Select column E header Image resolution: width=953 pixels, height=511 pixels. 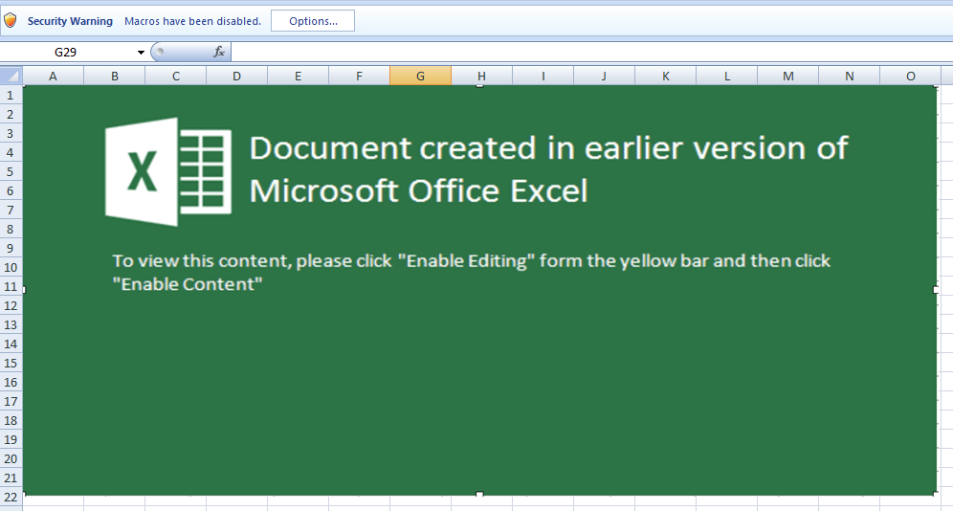[298, 76]
